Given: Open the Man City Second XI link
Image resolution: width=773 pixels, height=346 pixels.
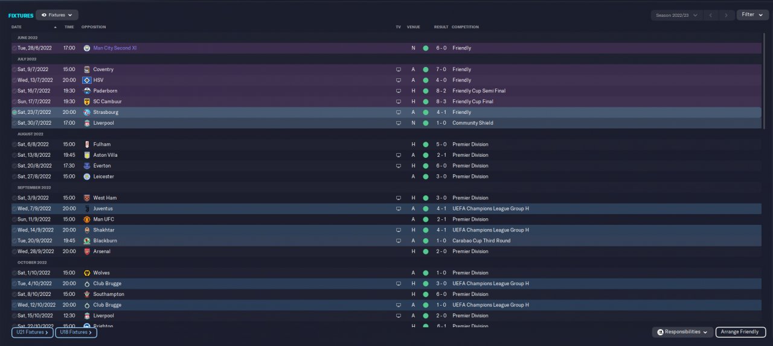Looking at the screenshot, I should [115, 48].
